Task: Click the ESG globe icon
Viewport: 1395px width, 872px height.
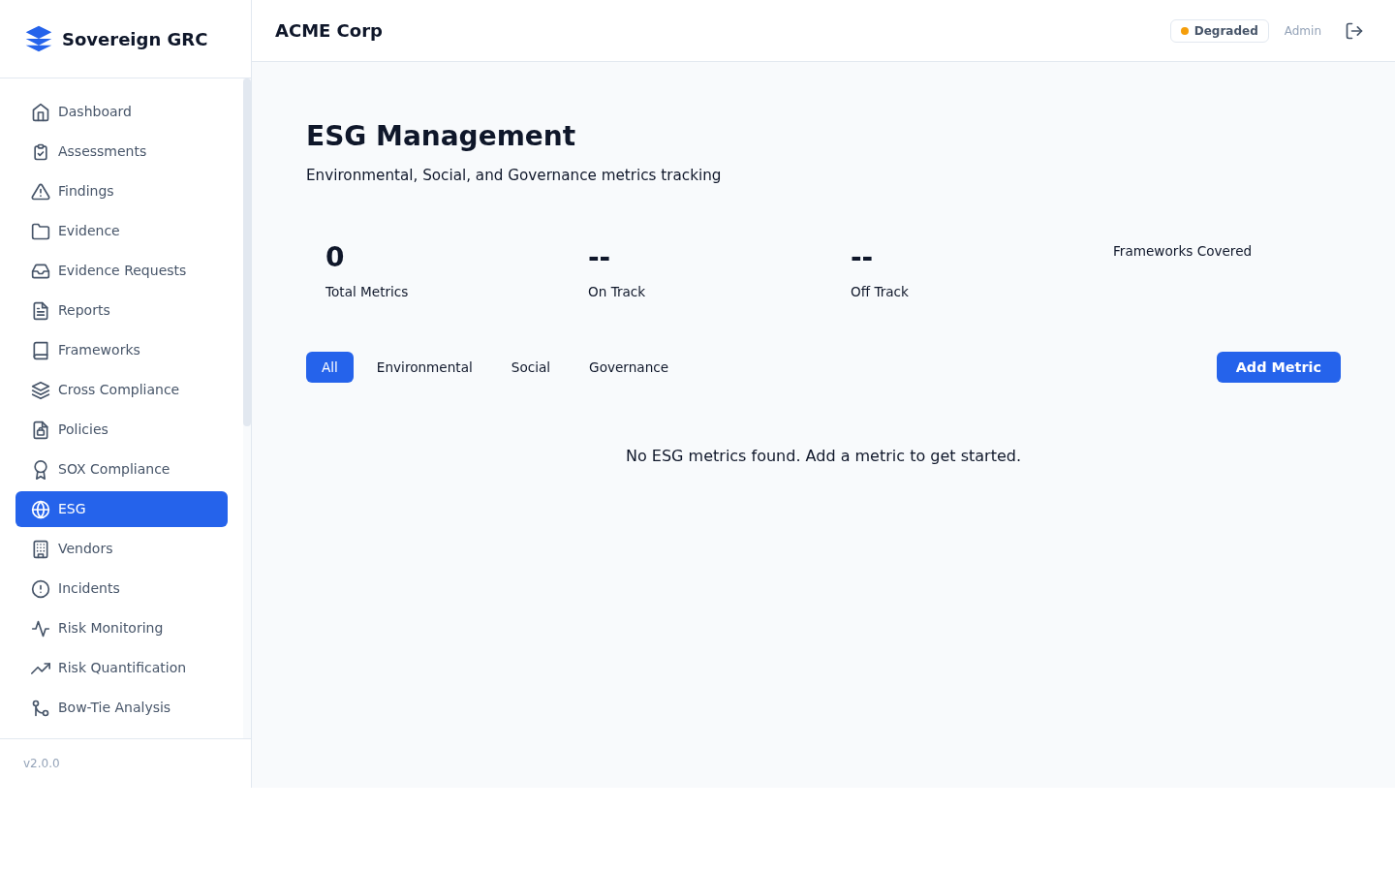Action: pyautogui.click(x=41, y=509)
